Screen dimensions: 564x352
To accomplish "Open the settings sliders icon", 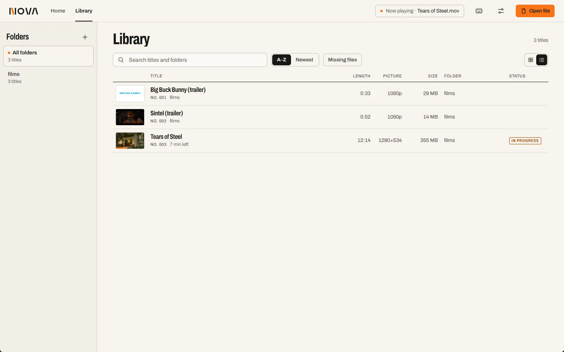I will pyautogui.click(x=501, y=11).
